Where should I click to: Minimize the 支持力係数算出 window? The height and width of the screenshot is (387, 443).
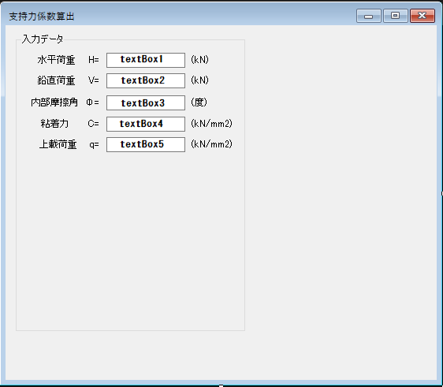pyautogui.click(x=369, y=16)
